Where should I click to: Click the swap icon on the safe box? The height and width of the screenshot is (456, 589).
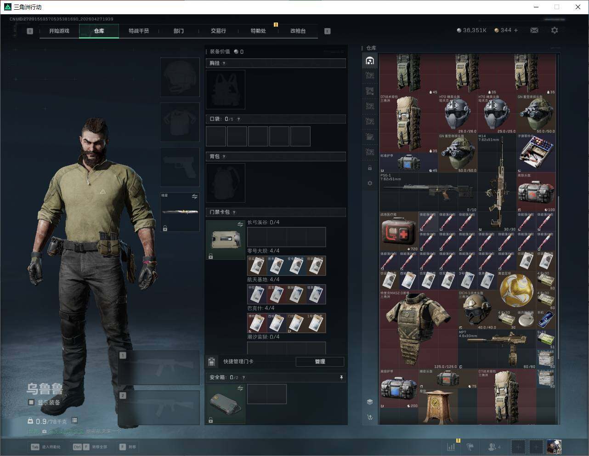coord(240,388)
